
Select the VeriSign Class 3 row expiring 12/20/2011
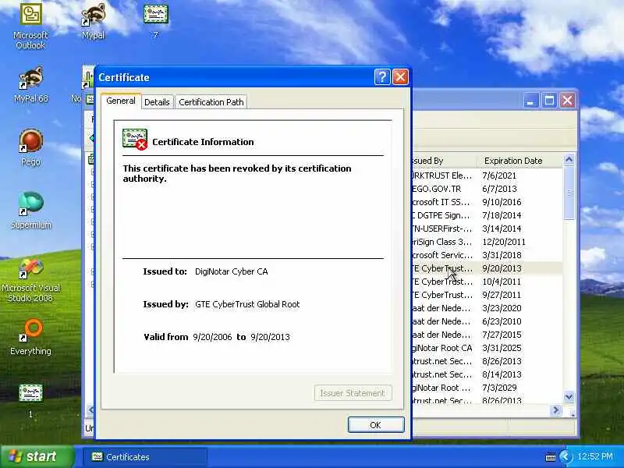coord(487,242)
